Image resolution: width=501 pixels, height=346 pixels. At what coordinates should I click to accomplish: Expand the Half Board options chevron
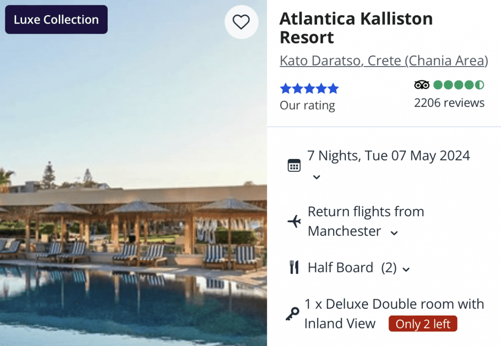(406, 269)
